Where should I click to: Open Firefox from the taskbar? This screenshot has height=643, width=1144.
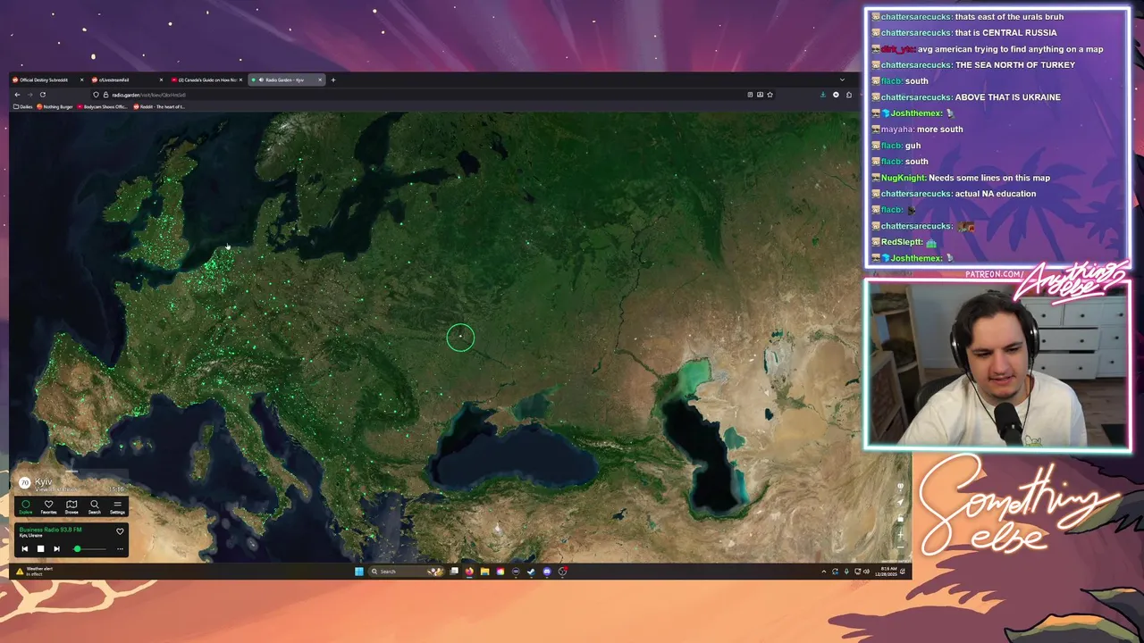[x=470, y=572]
